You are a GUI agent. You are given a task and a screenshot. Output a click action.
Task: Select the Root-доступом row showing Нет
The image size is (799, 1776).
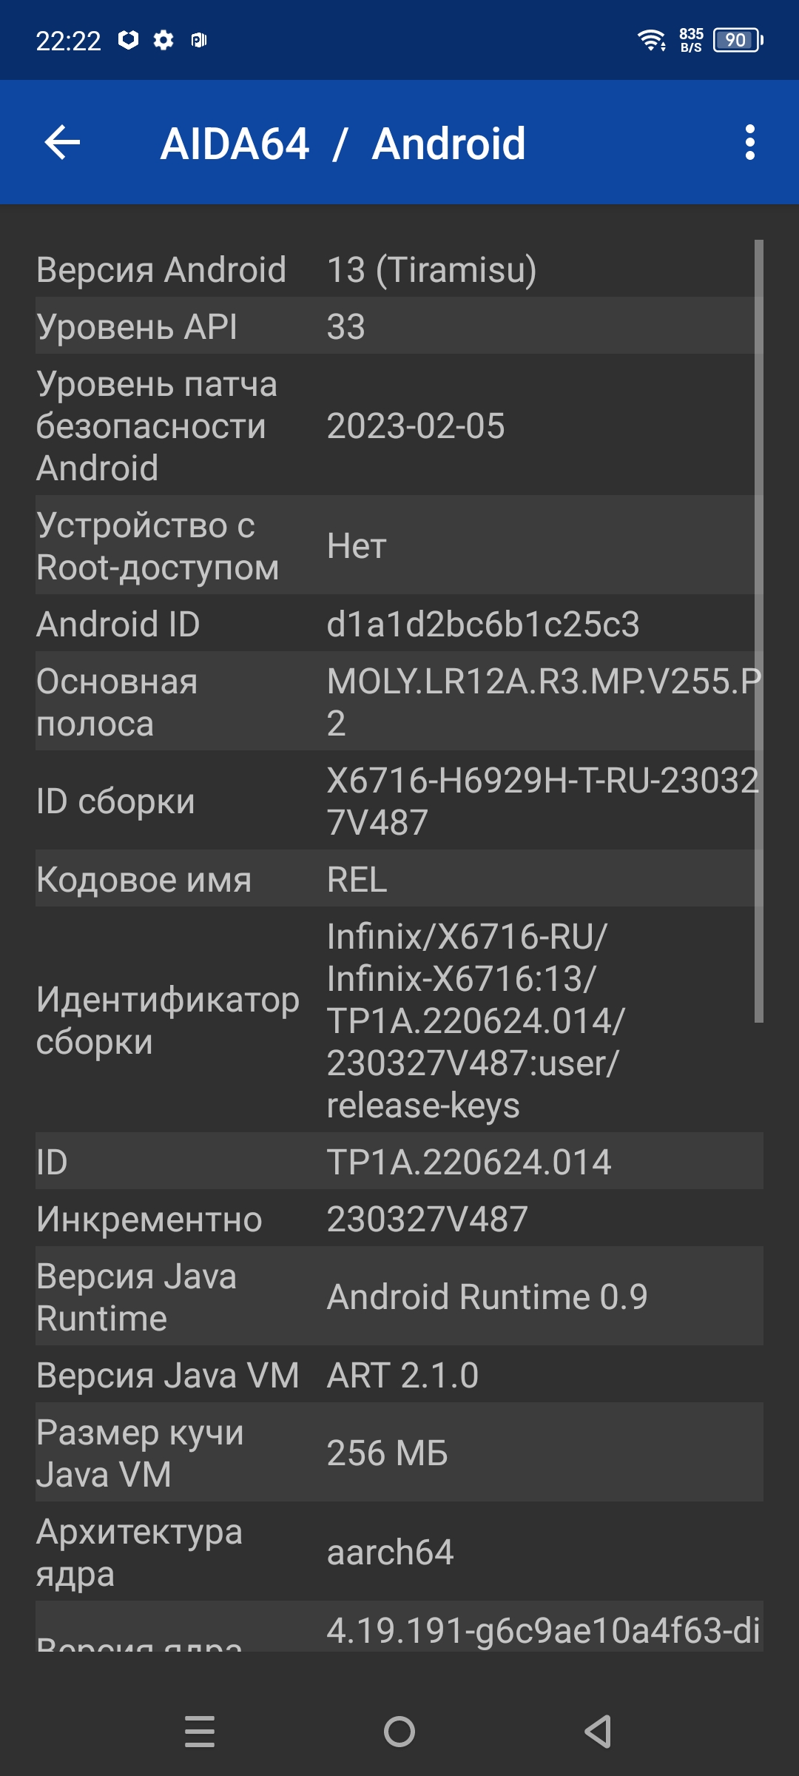point(399,546)
